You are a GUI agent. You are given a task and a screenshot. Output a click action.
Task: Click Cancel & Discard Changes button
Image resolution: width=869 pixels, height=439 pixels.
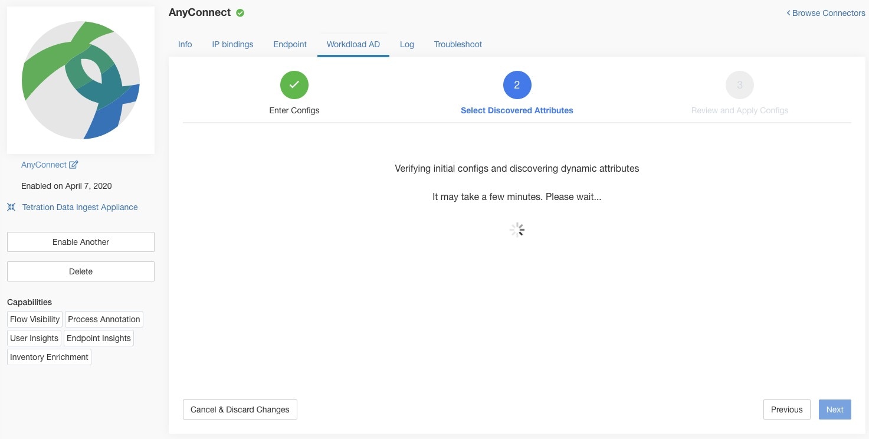(240, 409)
